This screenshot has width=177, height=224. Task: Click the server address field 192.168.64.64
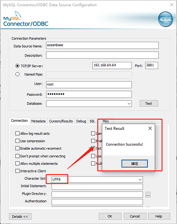click(x=112, y=65)
